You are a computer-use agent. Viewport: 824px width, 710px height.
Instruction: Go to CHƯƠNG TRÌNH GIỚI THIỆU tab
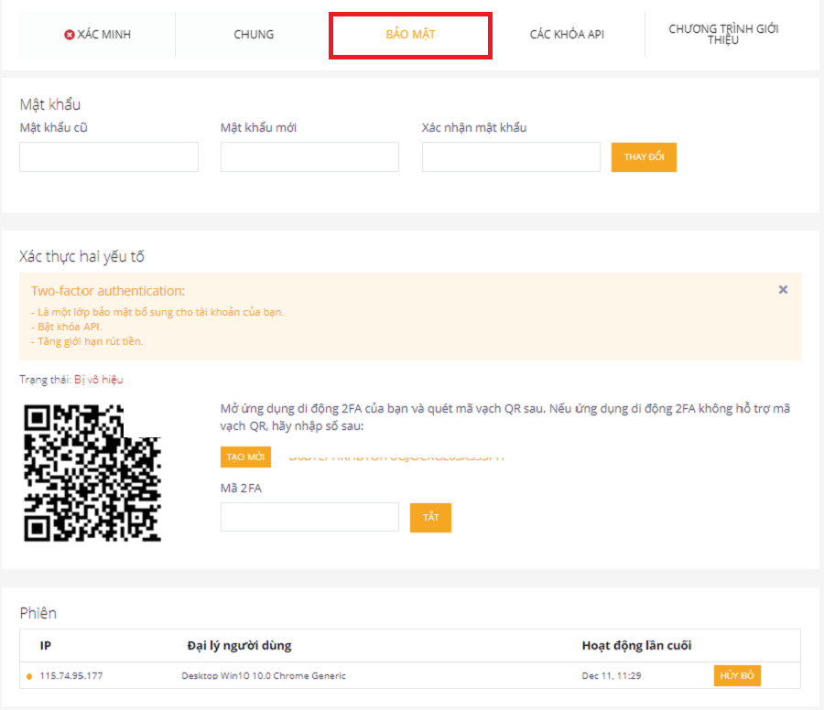[723, 35]
